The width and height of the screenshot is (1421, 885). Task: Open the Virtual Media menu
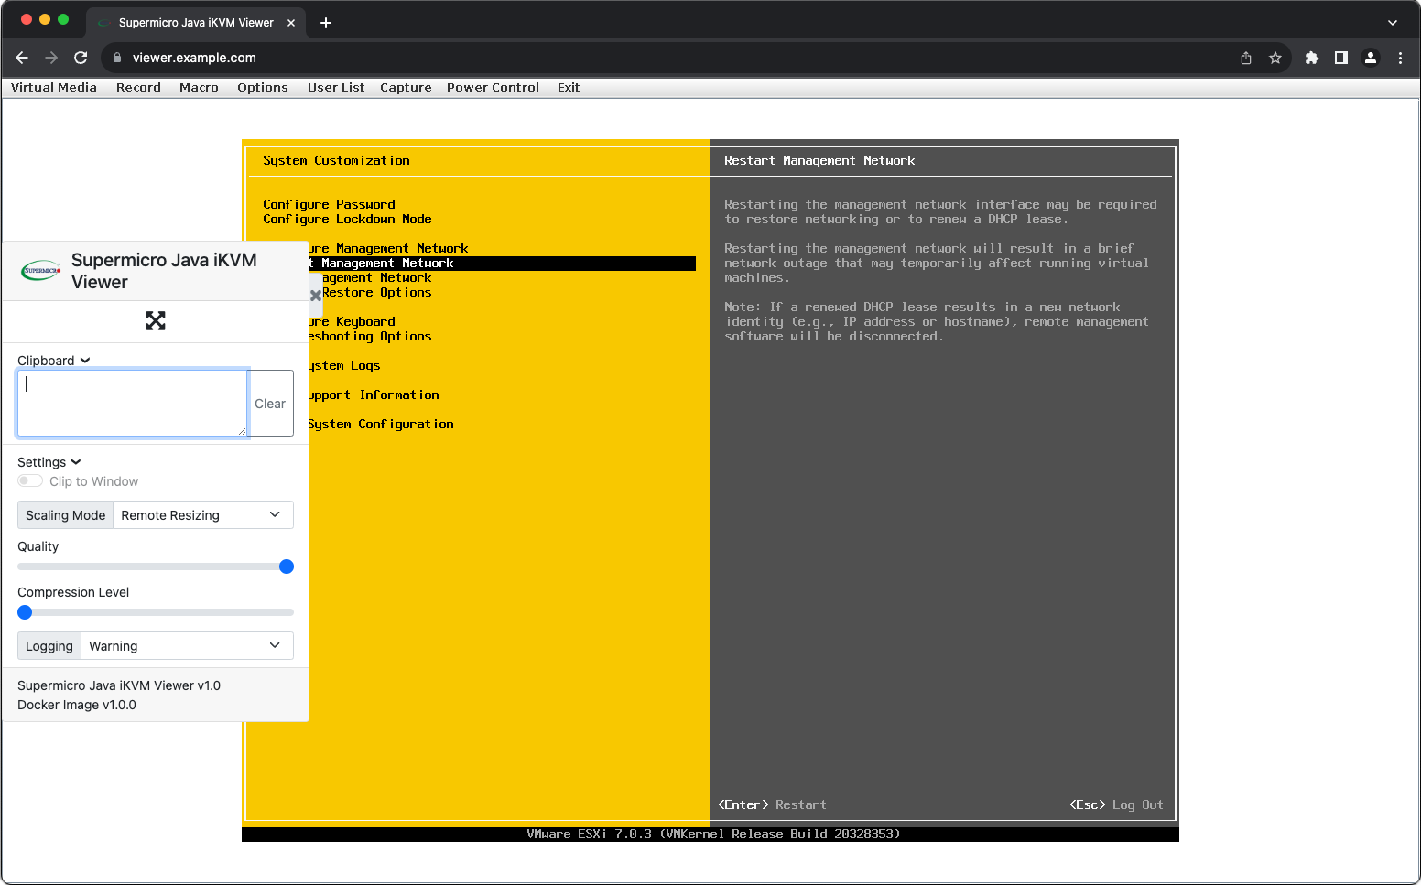(54, 88)
